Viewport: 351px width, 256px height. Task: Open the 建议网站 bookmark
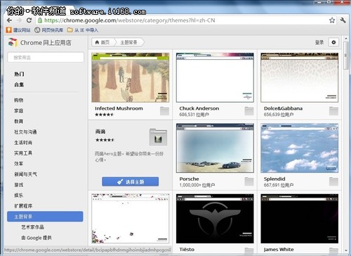click(x=18, y=30)
